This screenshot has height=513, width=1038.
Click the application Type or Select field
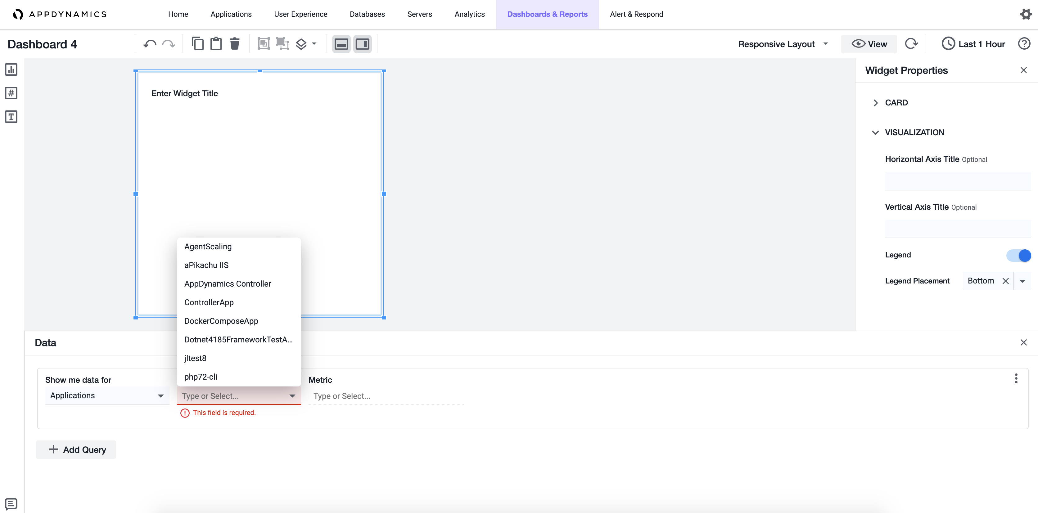point(238,396)
